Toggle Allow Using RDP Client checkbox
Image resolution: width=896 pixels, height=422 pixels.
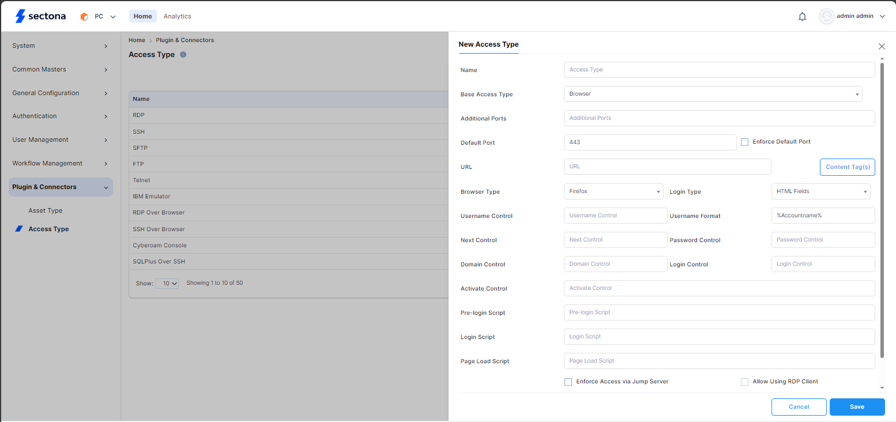pos(744,382)
